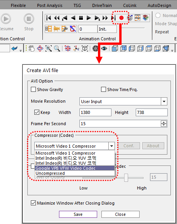Viewport: 177px width, 224px height.
Task: Play the animation forward
Action: 89,18
